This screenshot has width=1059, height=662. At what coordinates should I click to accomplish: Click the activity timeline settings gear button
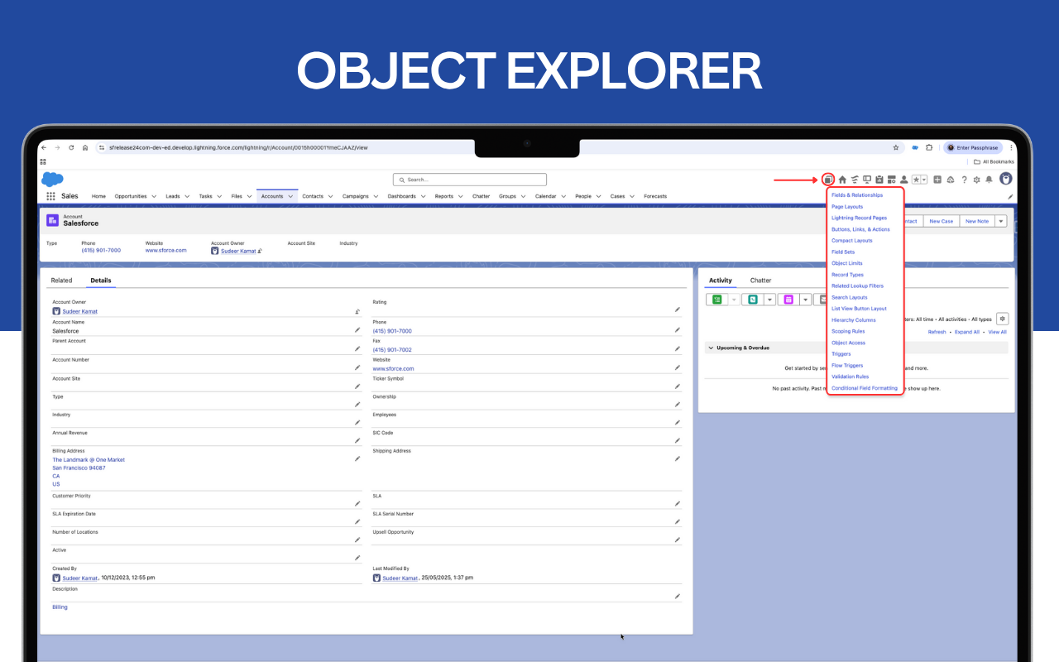coord(1002,319)
